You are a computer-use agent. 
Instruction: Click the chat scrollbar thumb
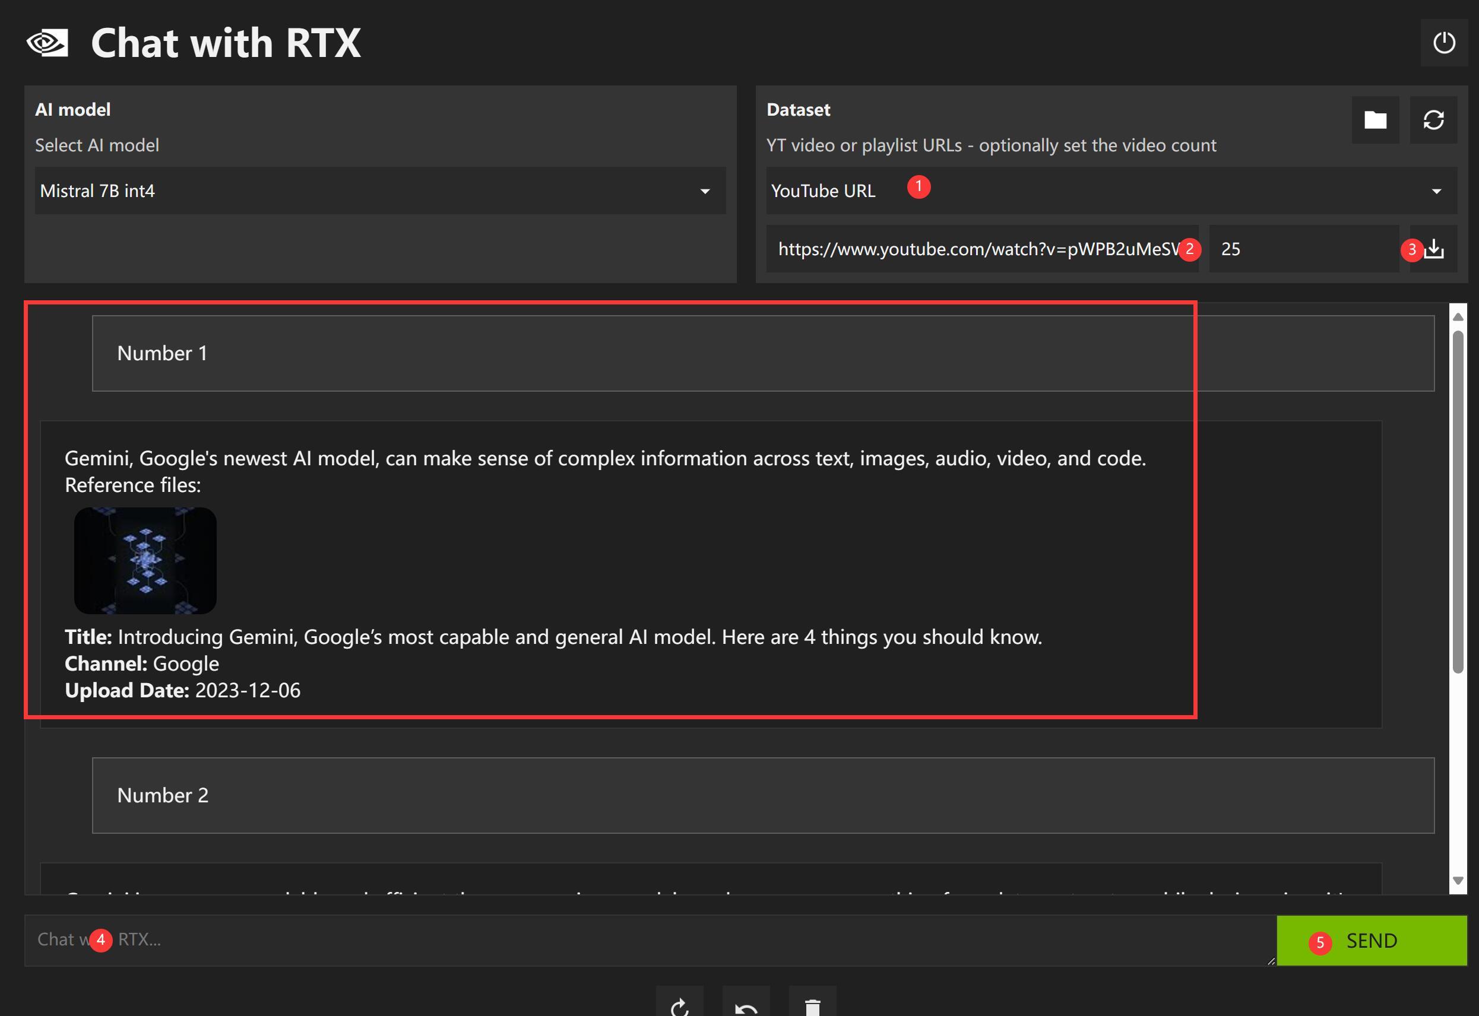click(x=1458, y=501)
